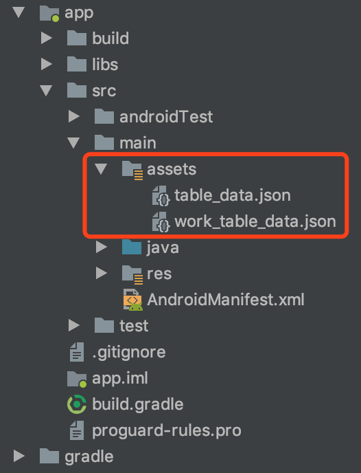Click the blue java source folder icon
This screenshot has height=473, width=361.
point(132,247)
